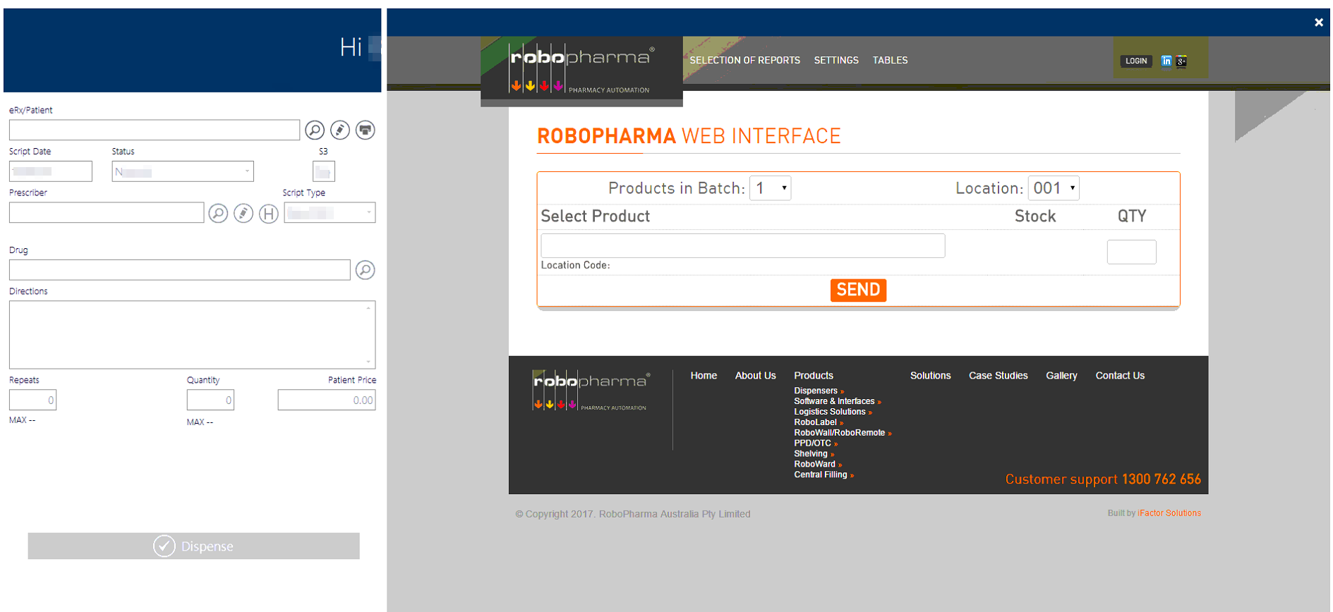The height and width of the screenshot is (612, 1333).
Task: Click the Prescriber H circle icon
Action: pos(269,213)
